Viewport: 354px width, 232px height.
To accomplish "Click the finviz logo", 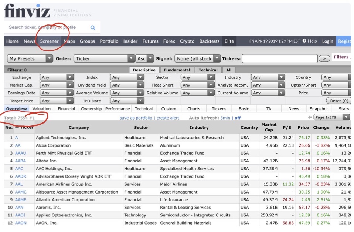I will click(27, 11).
